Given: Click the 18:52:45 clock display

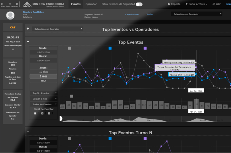Looking at the screenshot, I should 13,37.
